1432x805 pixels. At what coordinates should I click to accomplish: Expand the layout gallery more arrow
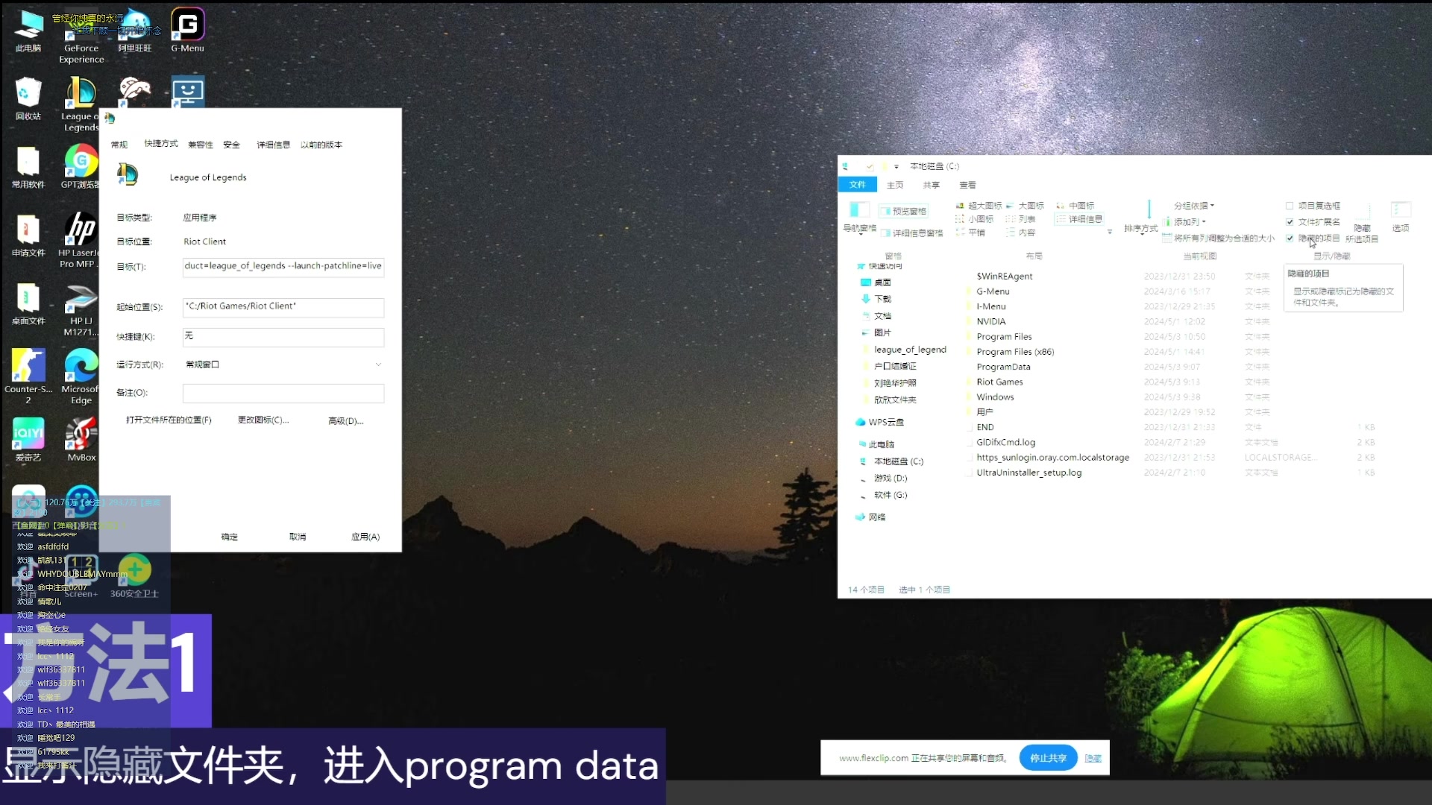1110,233
